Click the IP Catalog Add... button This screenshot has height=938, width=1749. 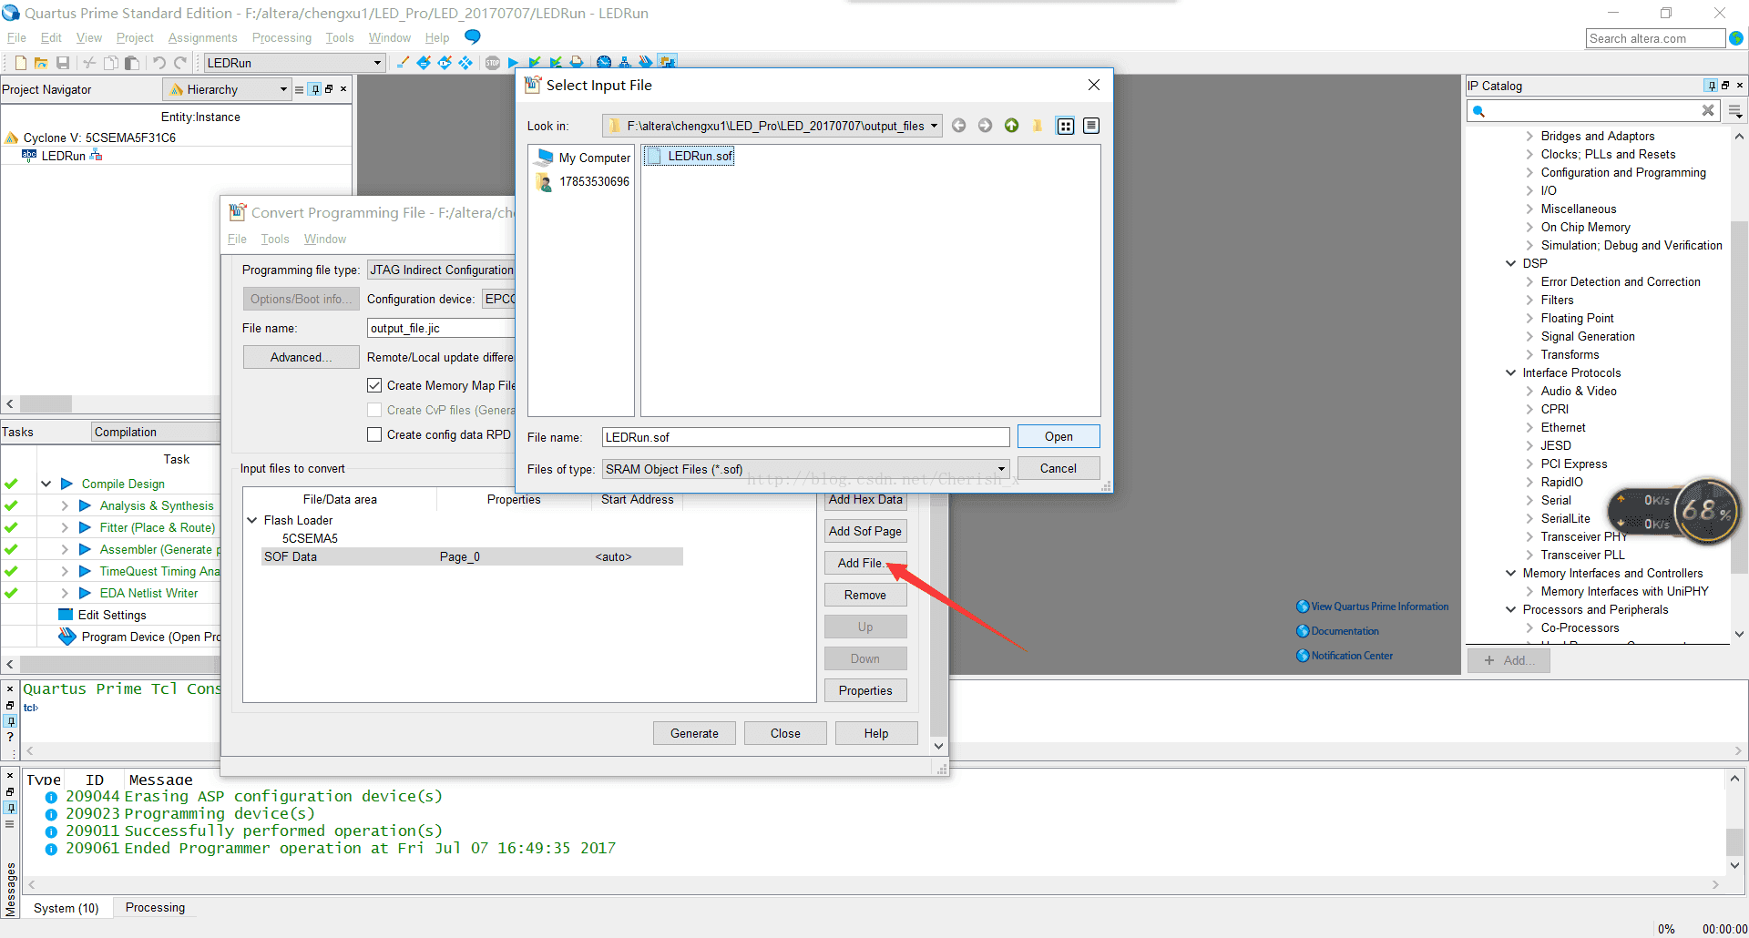[1509, 660]
